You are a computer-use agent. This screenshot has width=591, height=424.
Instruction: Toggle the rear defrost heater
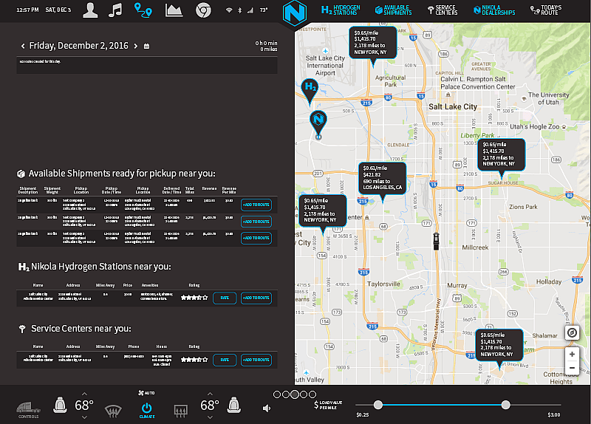click(180, 408)
